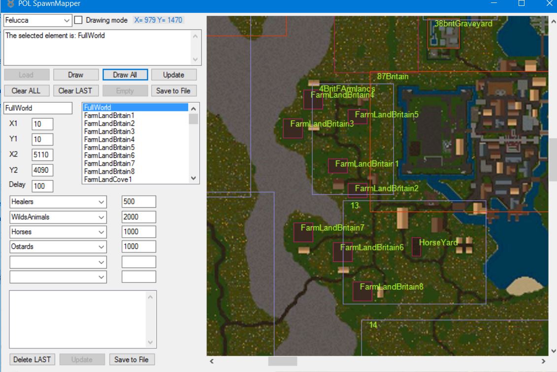Click the Y2 field showing 4090
This screenshot has height=372, width=557.
pos(42,170)
